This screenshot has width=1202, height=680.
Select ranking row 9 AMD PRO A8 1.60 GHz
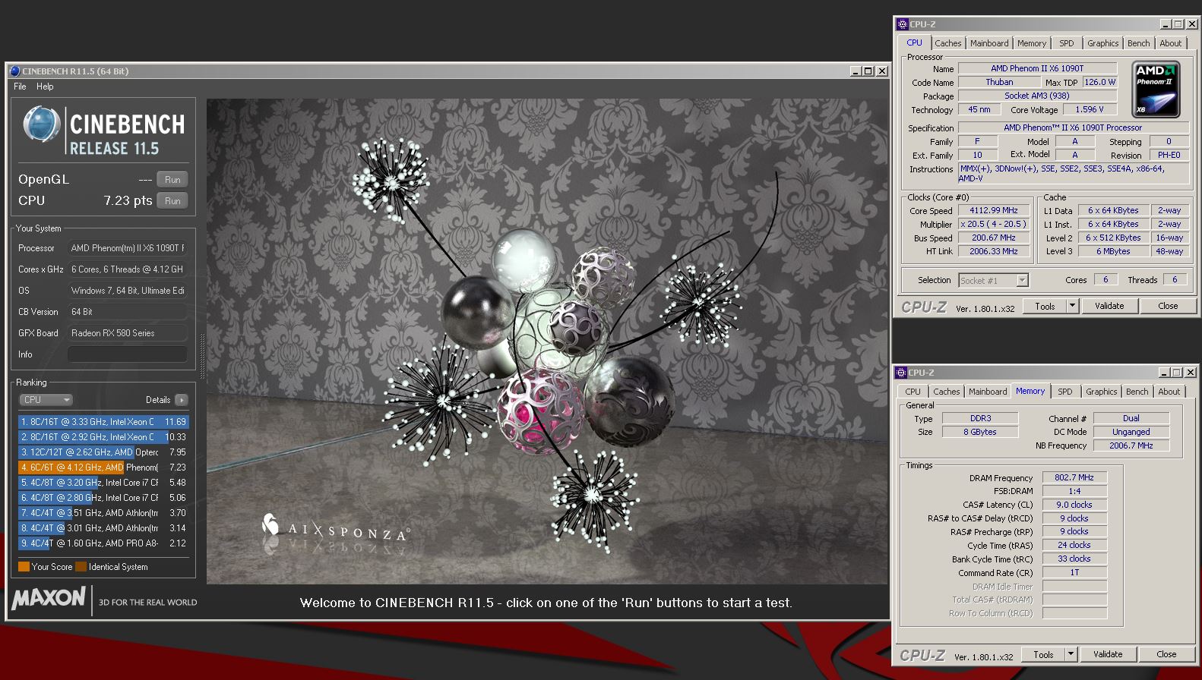pos(103,543)
